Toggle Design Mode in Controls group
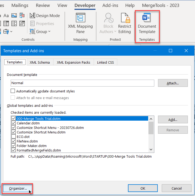The height and width of the screenshot is (196, 195). tap(45, 16)
